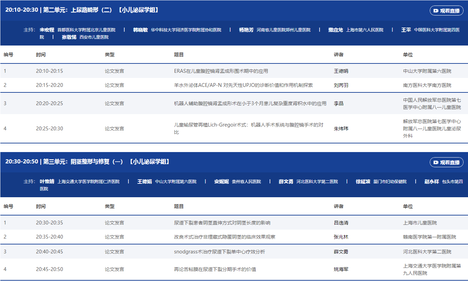This screenshot has height=281, width=468.
Task: Click the video camera icon in 上尿路畸形 header
Action: tap(436, 11)
